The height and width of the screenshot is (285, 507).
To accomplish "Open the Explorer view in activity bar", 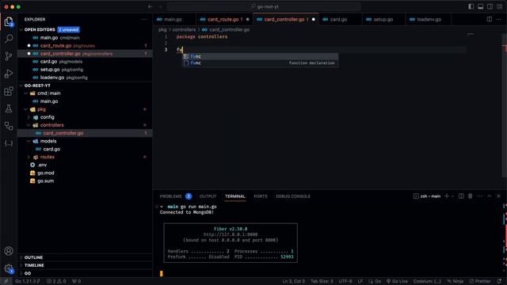I will 9,22.
